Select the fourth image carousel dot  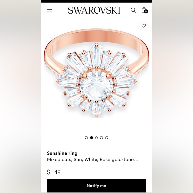tap(102, 138)
